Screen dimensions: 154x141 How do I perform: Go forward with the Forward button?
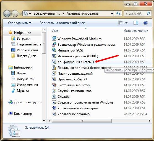(x=15, y=13)
